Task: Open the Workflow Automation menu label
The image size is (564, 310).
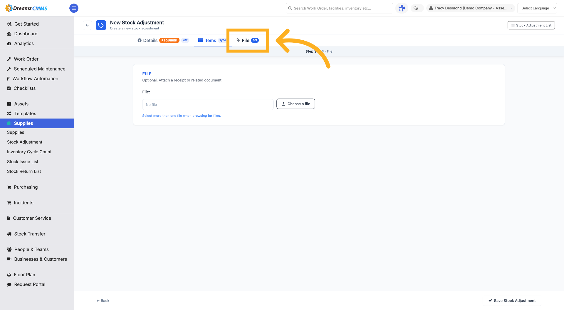Action: [x=35, y=79]
